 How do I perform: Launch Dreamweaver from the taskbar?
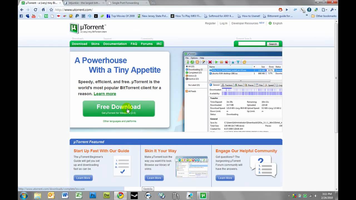tap(107, 196)
